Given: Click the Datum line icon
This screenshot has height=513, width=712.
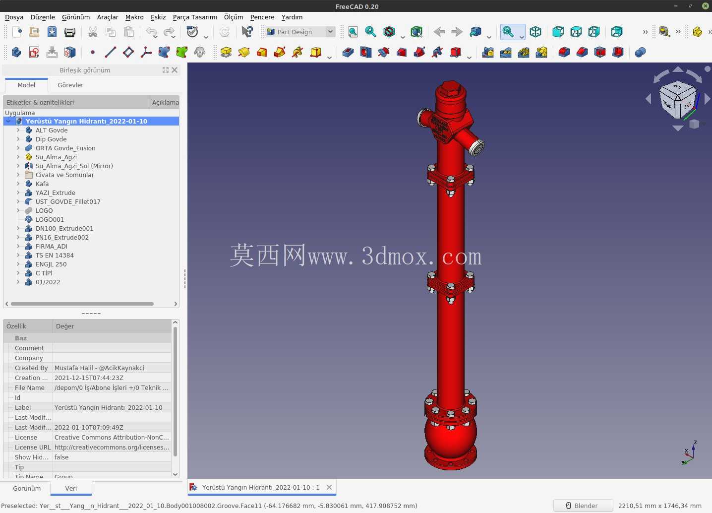Looking at the screenshot, I should point(111,52).
